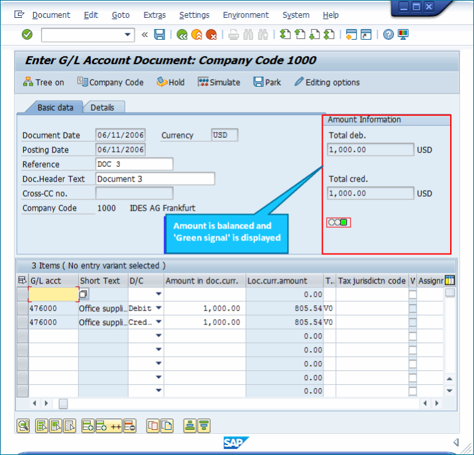Tick the checkbox in first empty item row
The width and height of the screenshot is (474, 455).
click(x=413, y=294)
